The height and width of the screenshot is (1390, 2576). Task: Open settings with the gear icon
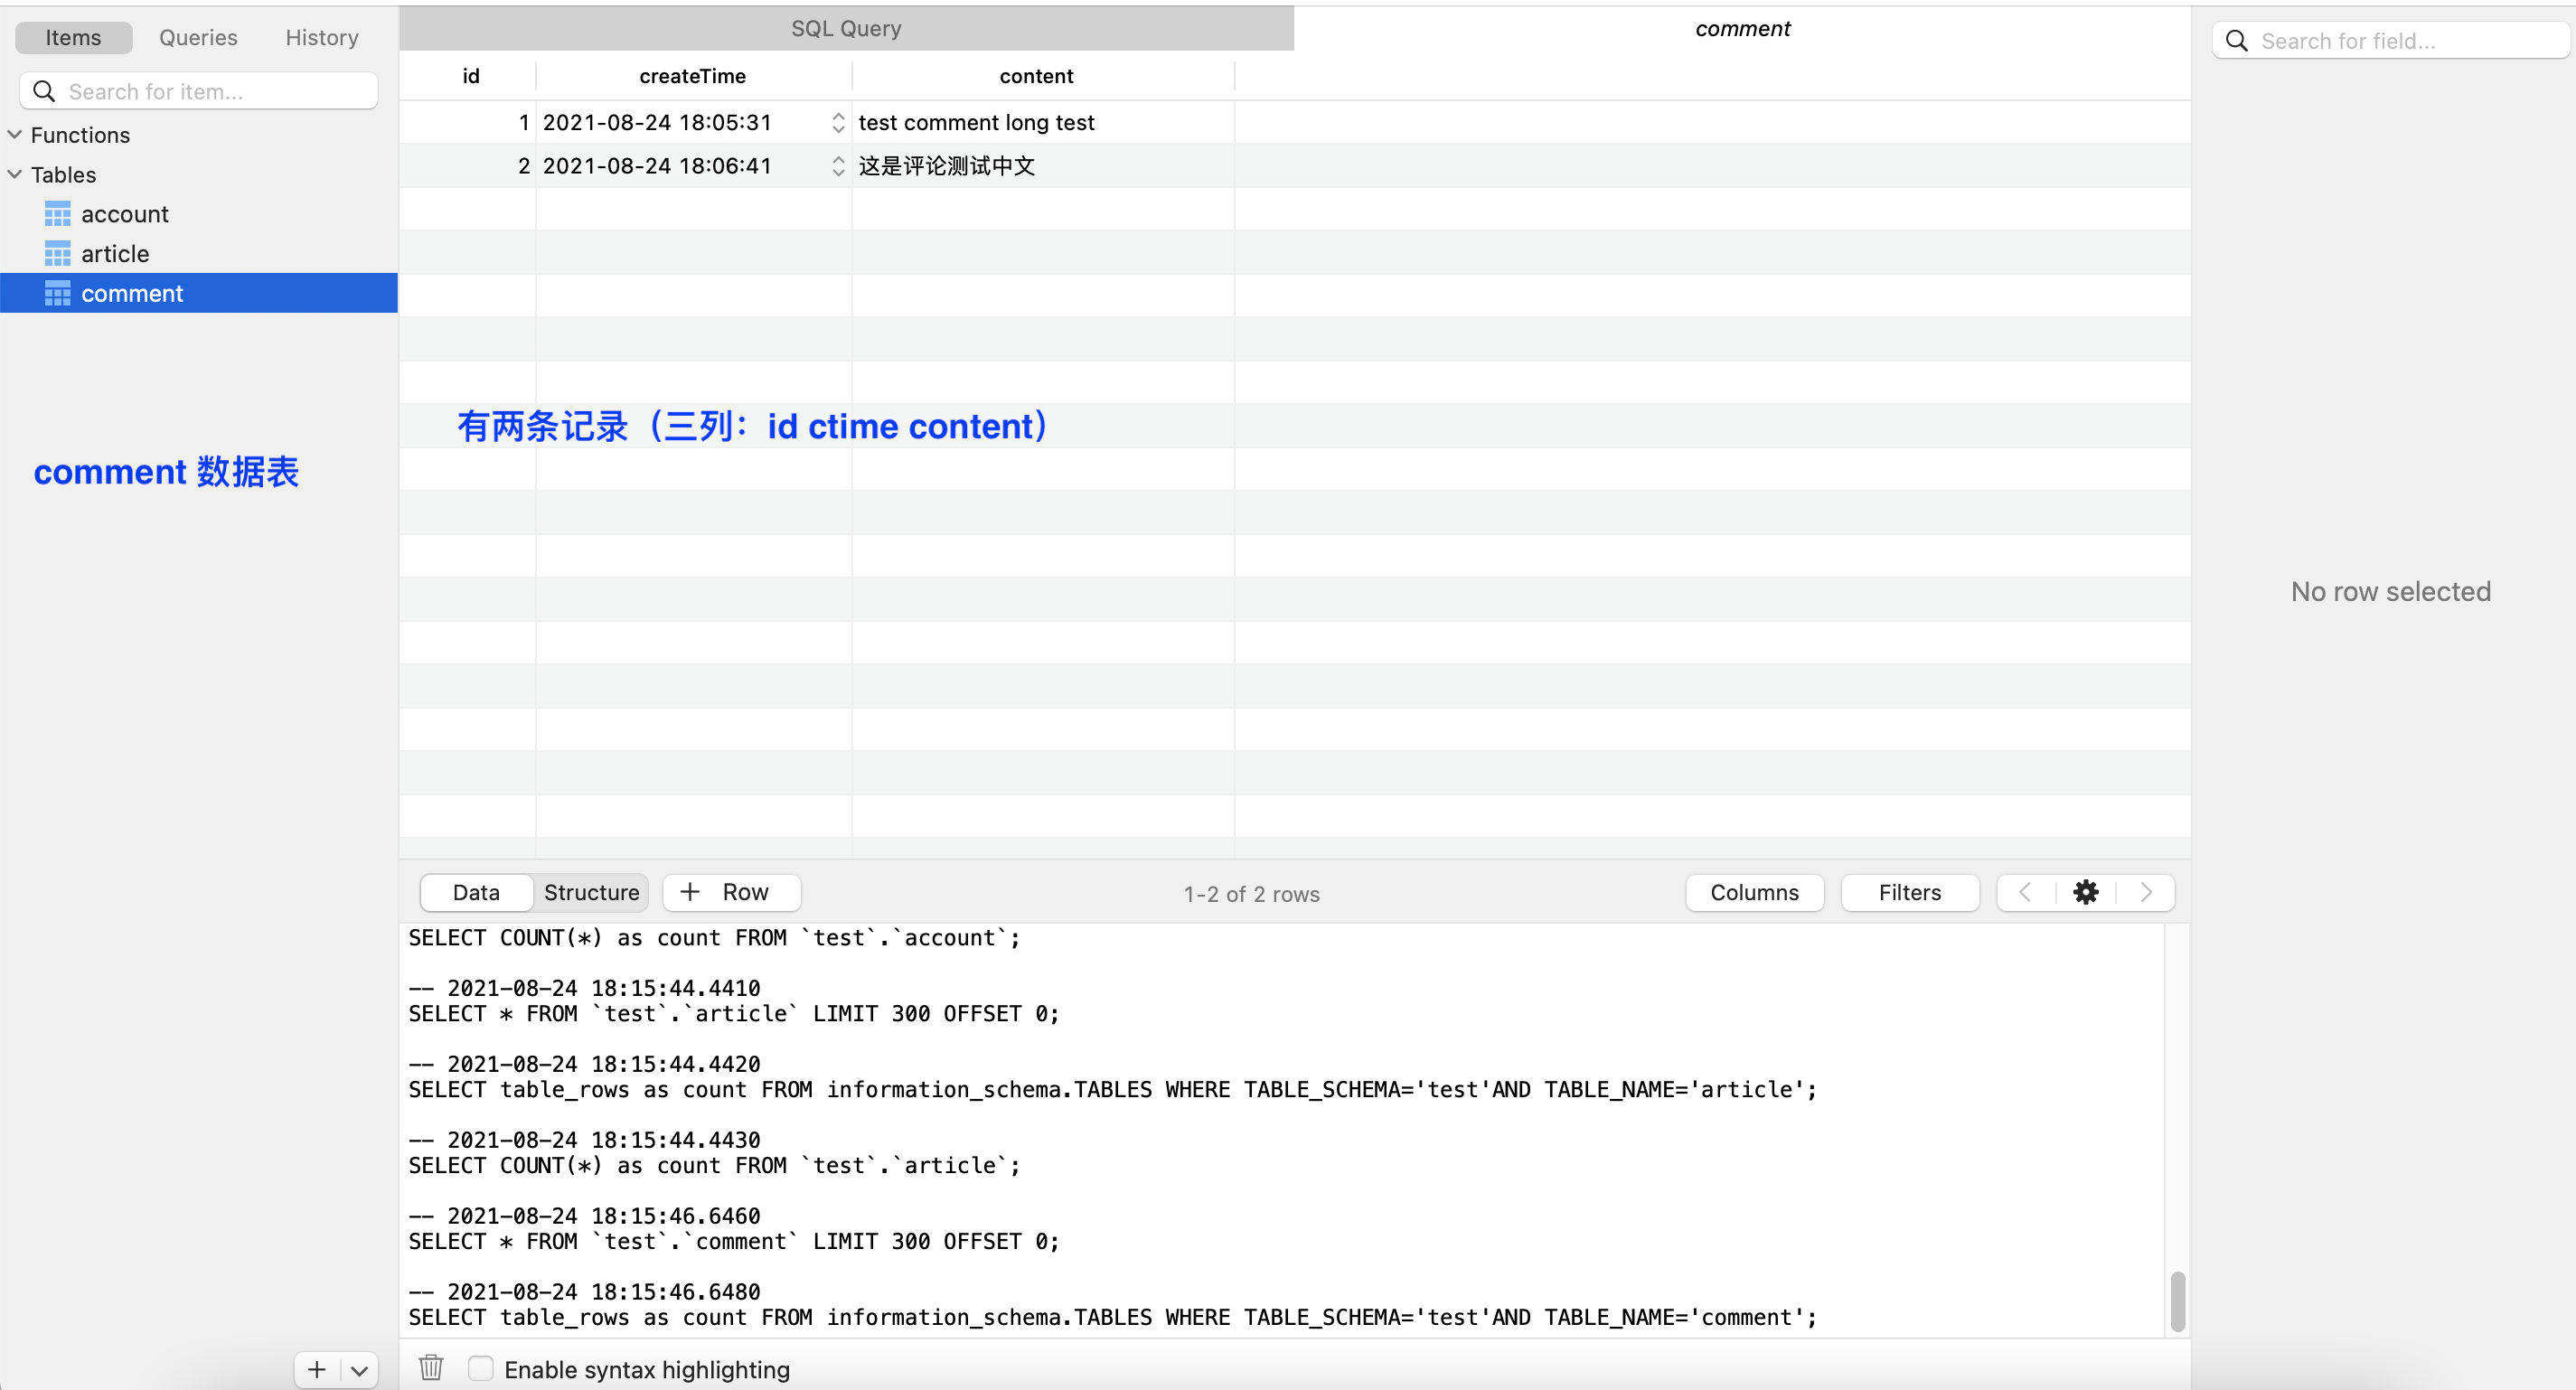click(2085, 892)
